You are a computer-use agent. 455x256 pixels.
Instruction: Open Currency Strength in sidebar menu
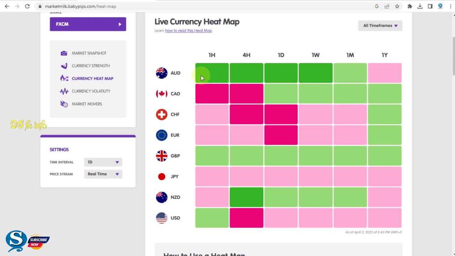click(91, 66)
